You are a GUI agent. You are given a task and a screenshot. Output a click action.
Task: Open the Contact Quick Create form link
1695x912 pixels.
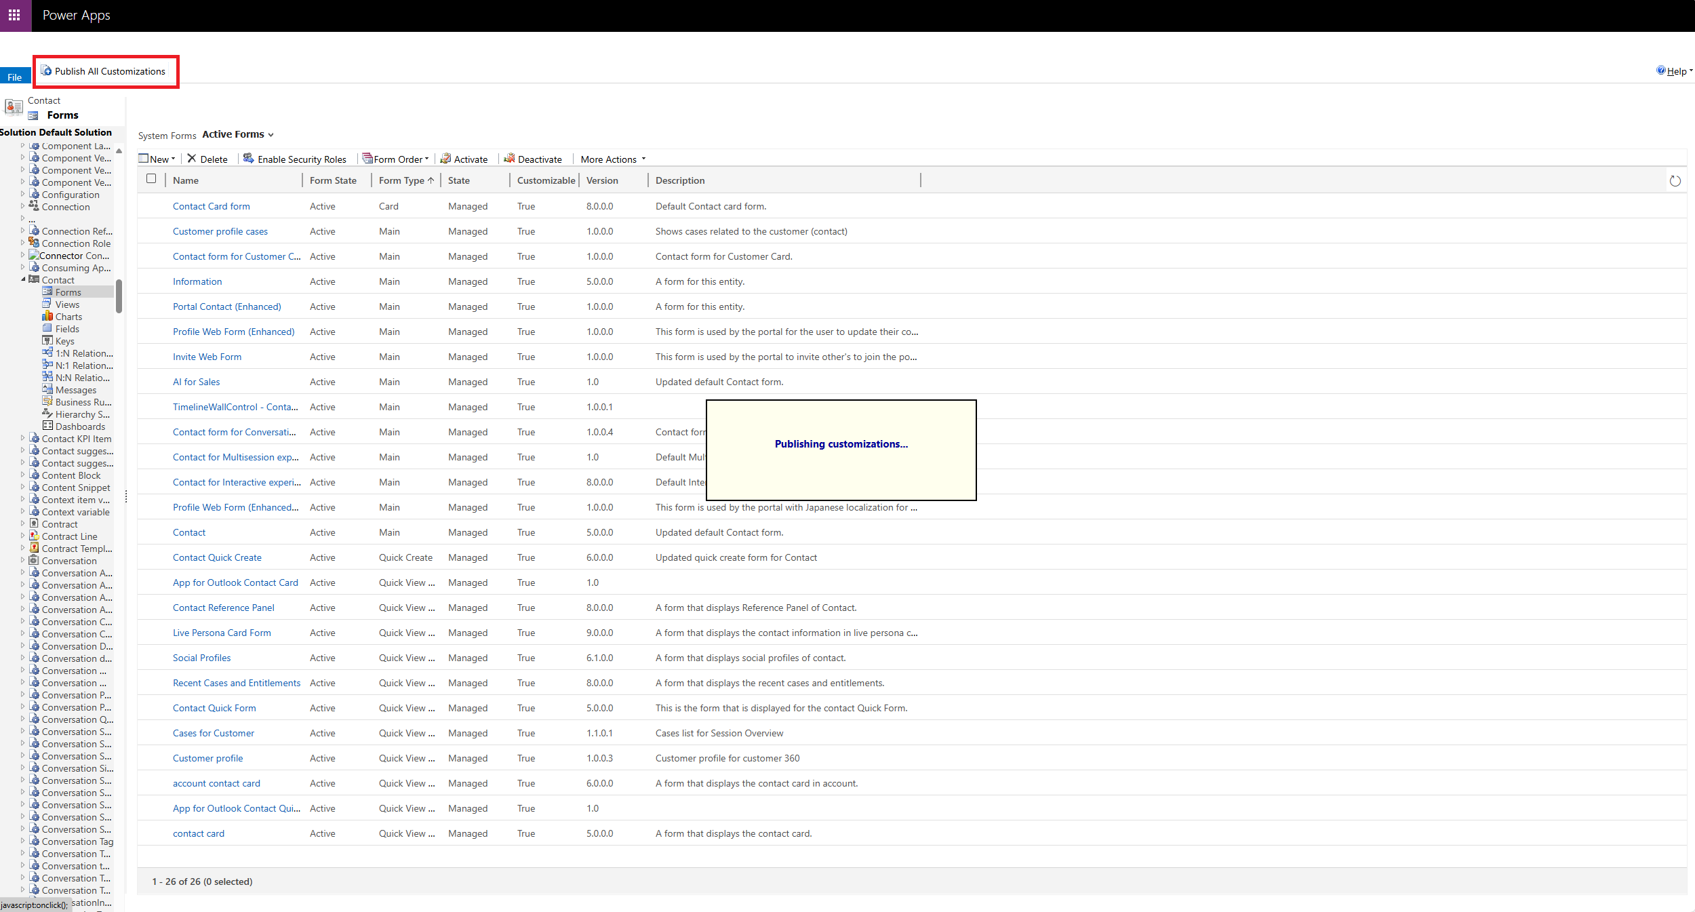pos(217,557)
